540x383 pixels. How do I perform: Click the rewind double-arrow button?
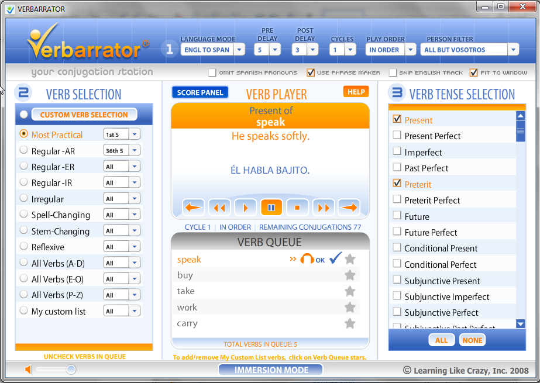(x=219, y=208)
